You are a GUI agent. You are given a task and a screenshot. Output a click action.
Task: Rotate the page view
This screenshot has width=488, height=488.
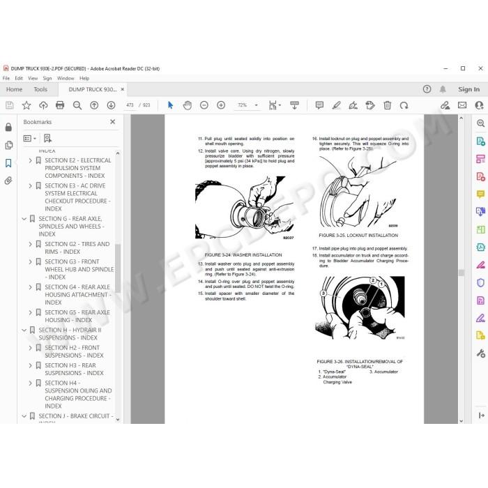click(x=404, y=105)
